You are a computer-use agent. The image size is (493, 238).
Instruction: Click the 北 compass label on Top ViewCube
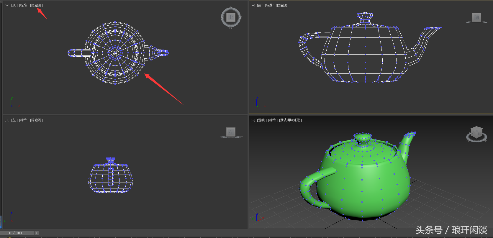231,8
